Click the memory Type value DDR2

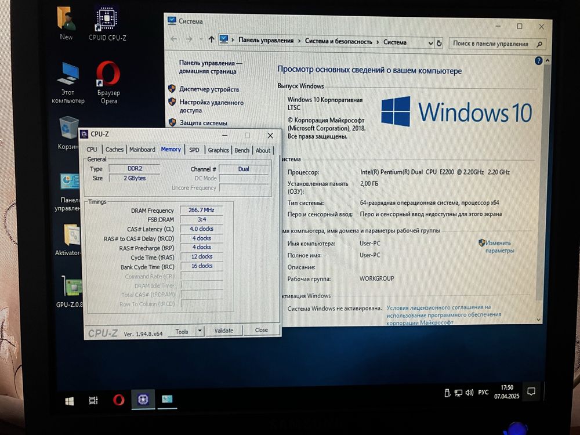coord(135,168)
